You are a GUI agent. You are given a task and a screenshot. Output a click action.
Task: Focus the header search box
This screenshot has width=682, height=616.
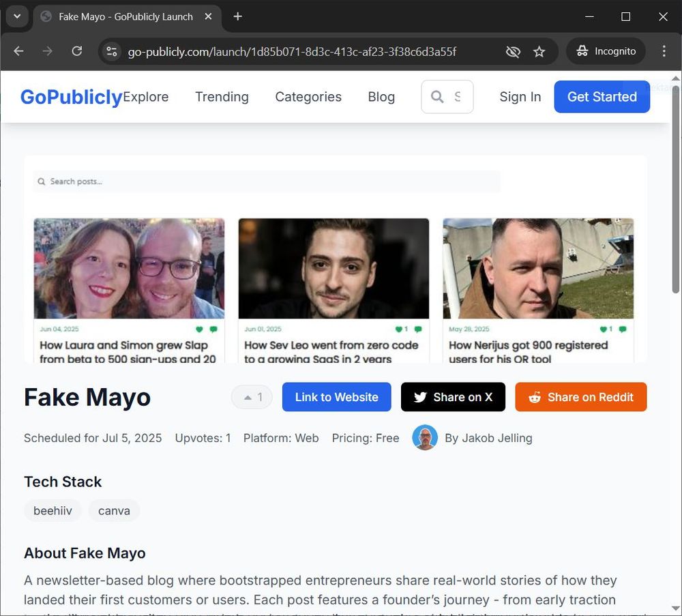click(x=447, y=97)
